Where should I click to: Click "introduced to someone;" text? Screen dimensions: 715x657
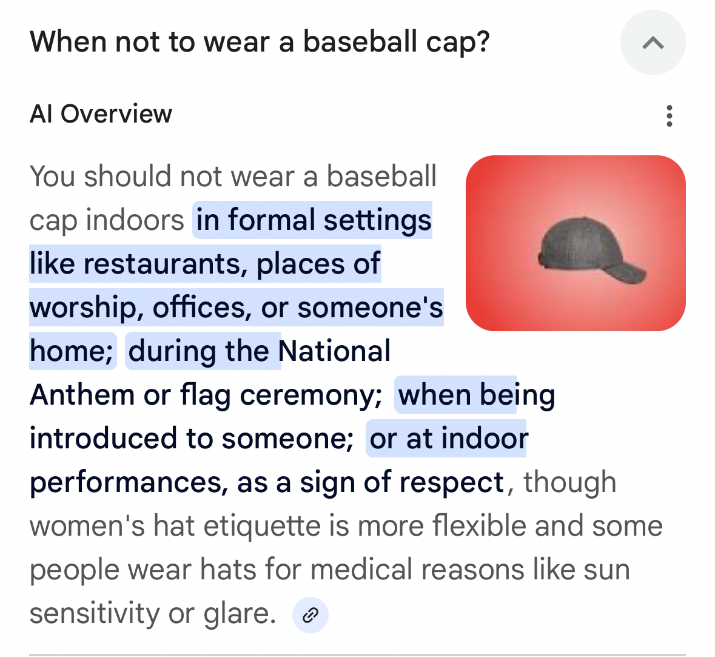click(x=192, y=439)
